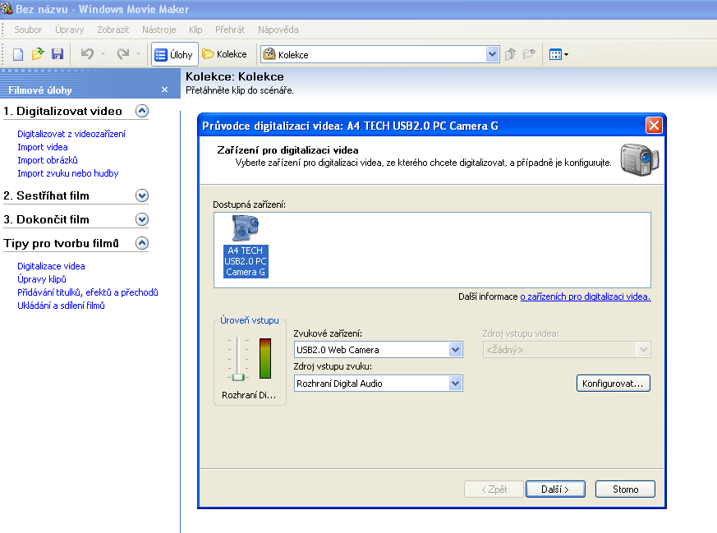Open the o zařízeních pro digitalizaci videa link
717x533 pixels.
pos(586,296)
